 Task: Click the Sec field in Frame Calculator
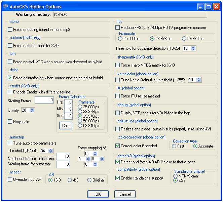pyautogui.click(x=68, y=116)
